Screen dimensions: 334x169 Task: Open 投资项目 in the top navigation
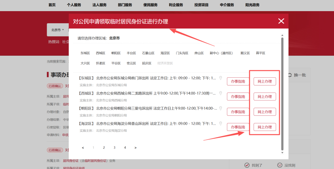[201, 5]
